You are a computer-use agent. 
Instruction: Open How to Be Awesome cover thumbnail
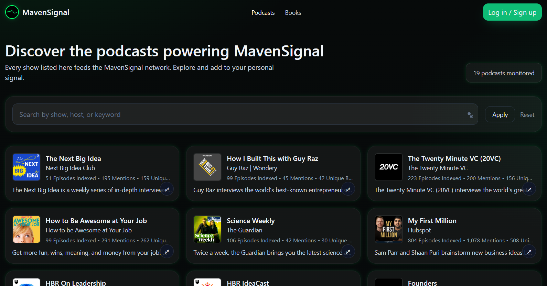(26, 229)
